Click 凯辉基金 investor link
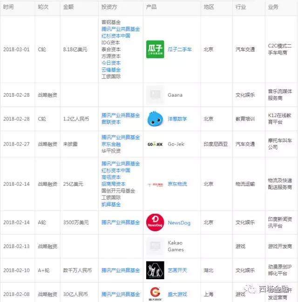 click(x=111, y=204)
